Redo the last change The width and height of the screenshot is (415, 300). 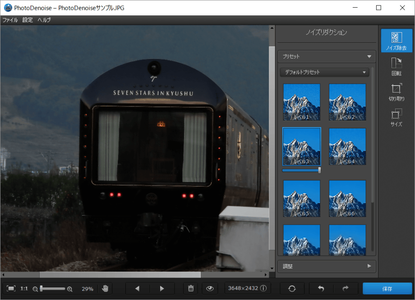pos(346,288)
